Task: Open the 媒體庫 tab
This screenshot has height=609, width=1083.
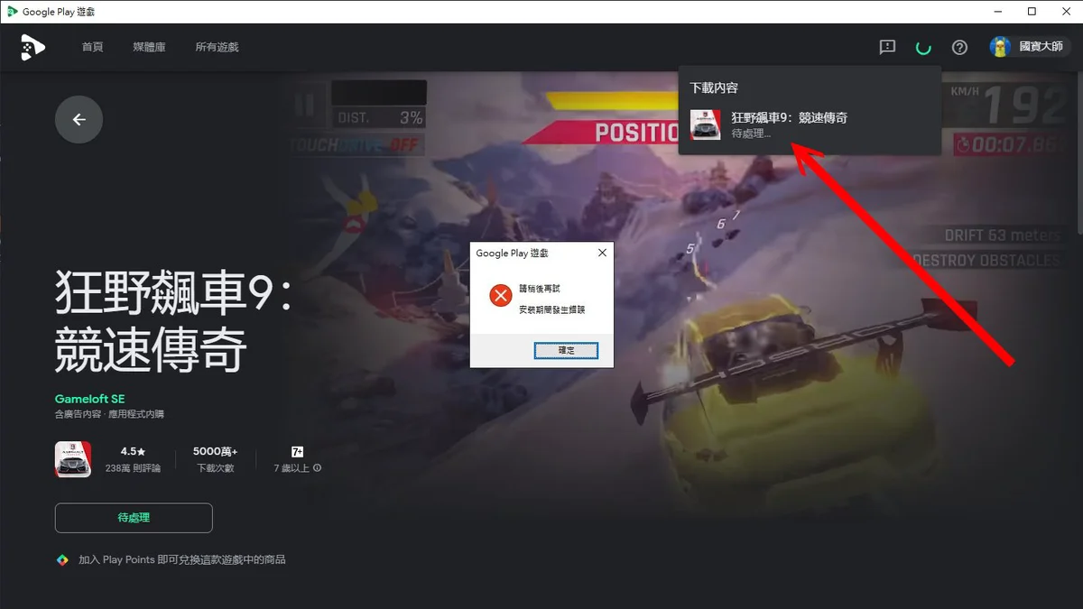Action: (x=149, y=47)
